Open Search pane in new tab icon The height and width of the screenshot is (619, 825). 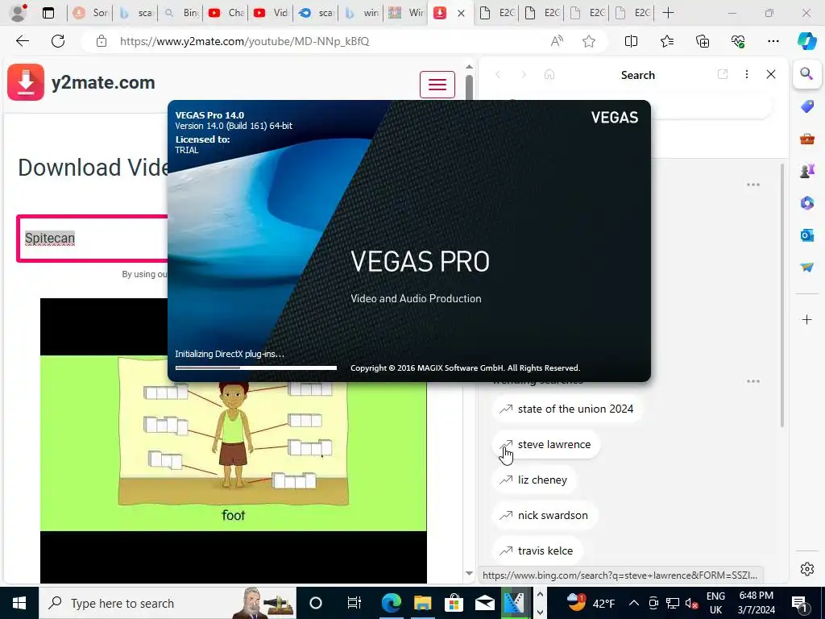(x=723, y=74)
